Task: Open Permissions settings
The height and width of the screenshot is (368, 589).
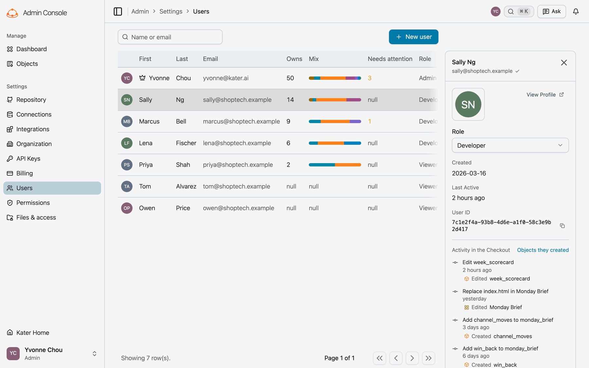Action: coord(52,203)
